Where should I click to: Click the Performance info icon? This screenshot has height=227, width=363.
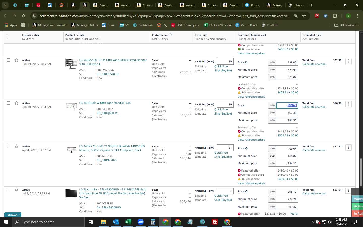[170, 35]
